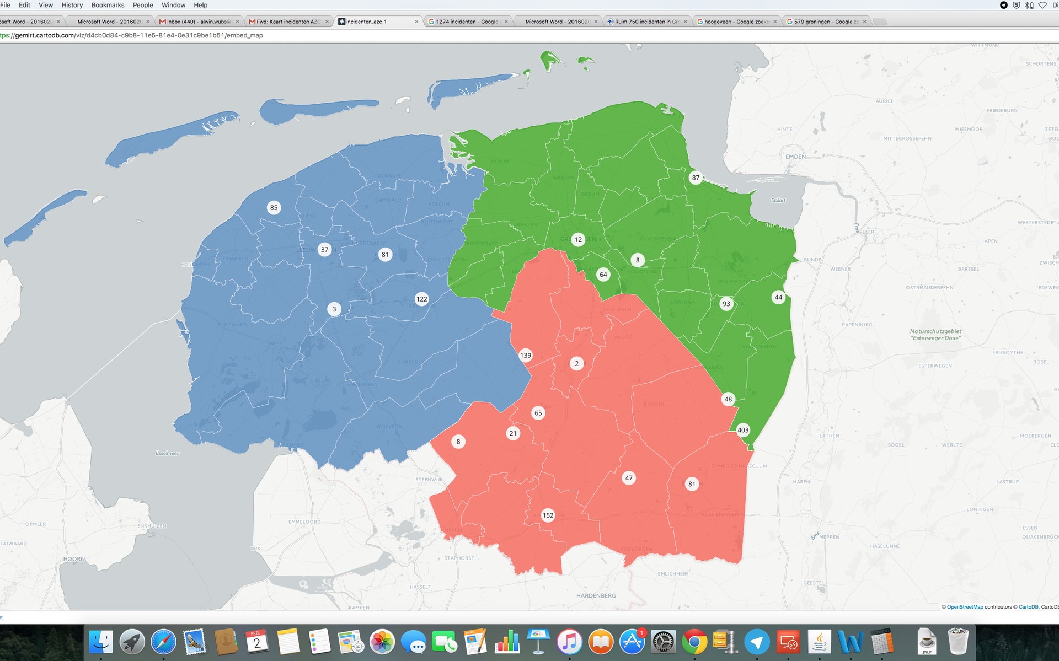Open the Photos app in Dock
Image resolution: width=1059 pixels, height=661 pixels.
382,642
